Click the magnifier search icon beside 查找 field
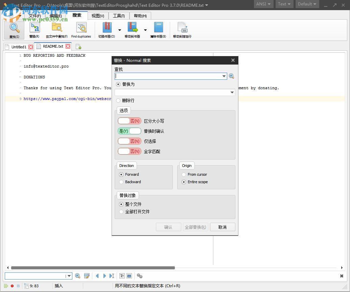350x292 pixels. (x=231, y=76)
